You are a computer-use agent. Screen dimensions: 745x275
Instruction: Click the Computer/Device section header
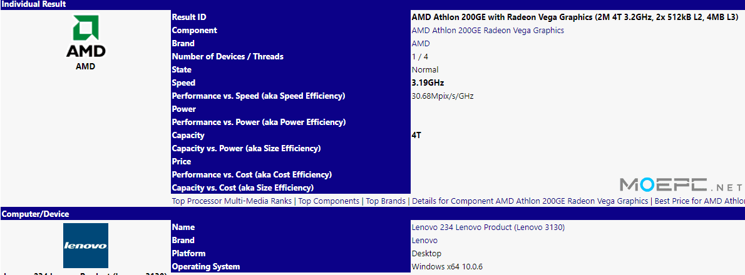pos(372,214)
